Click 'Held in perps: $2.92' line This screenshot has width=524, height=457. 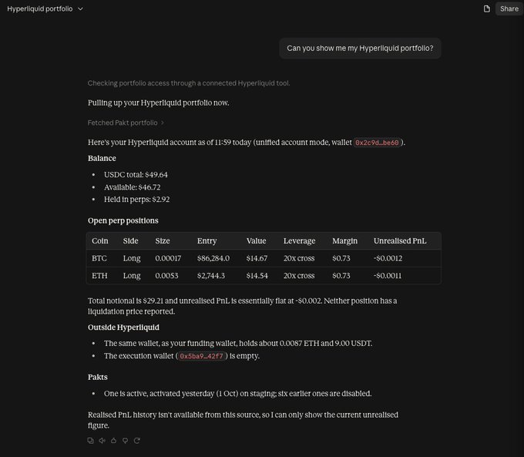point(136,200)
